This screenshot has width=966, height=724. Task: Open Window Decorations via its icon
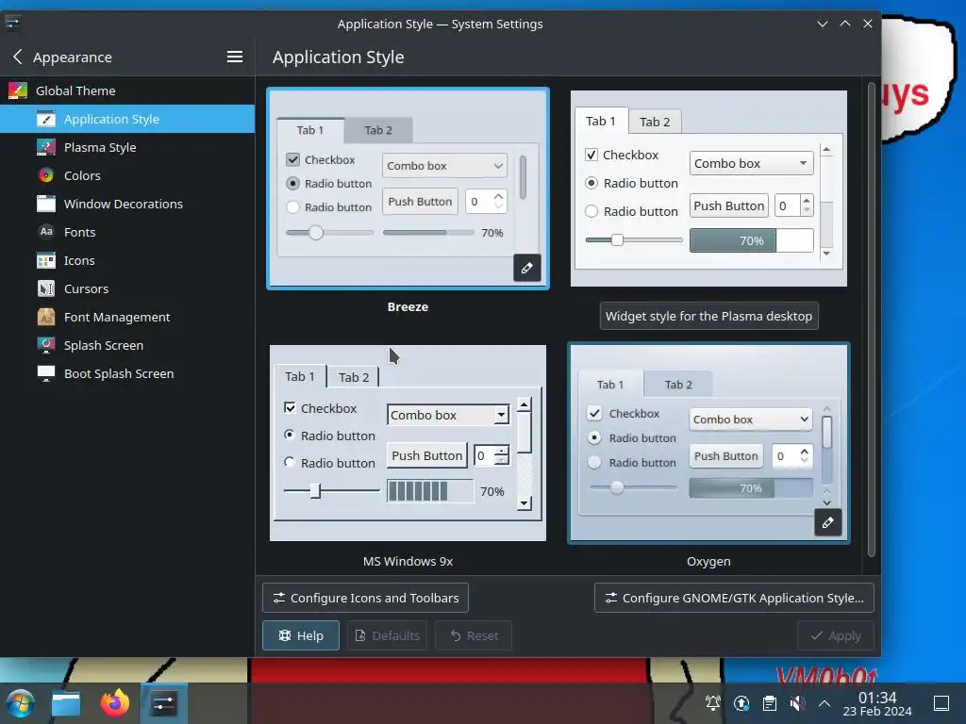pos(46,204)
